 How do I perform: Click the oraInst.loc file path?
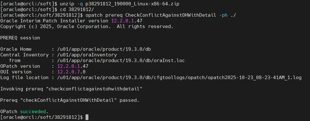point(121,60)
